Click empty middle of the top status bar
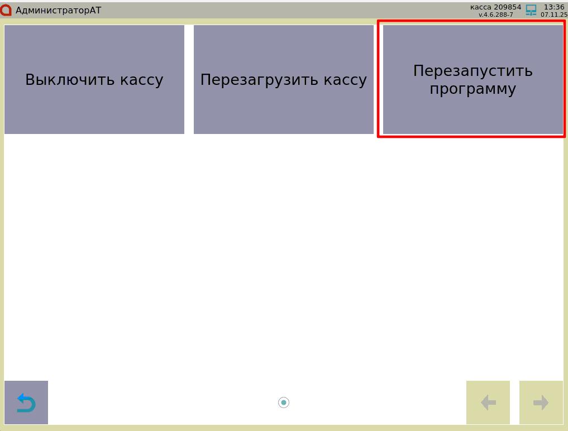The width and height of the screenshot is (568, 431). pos(279,10)
